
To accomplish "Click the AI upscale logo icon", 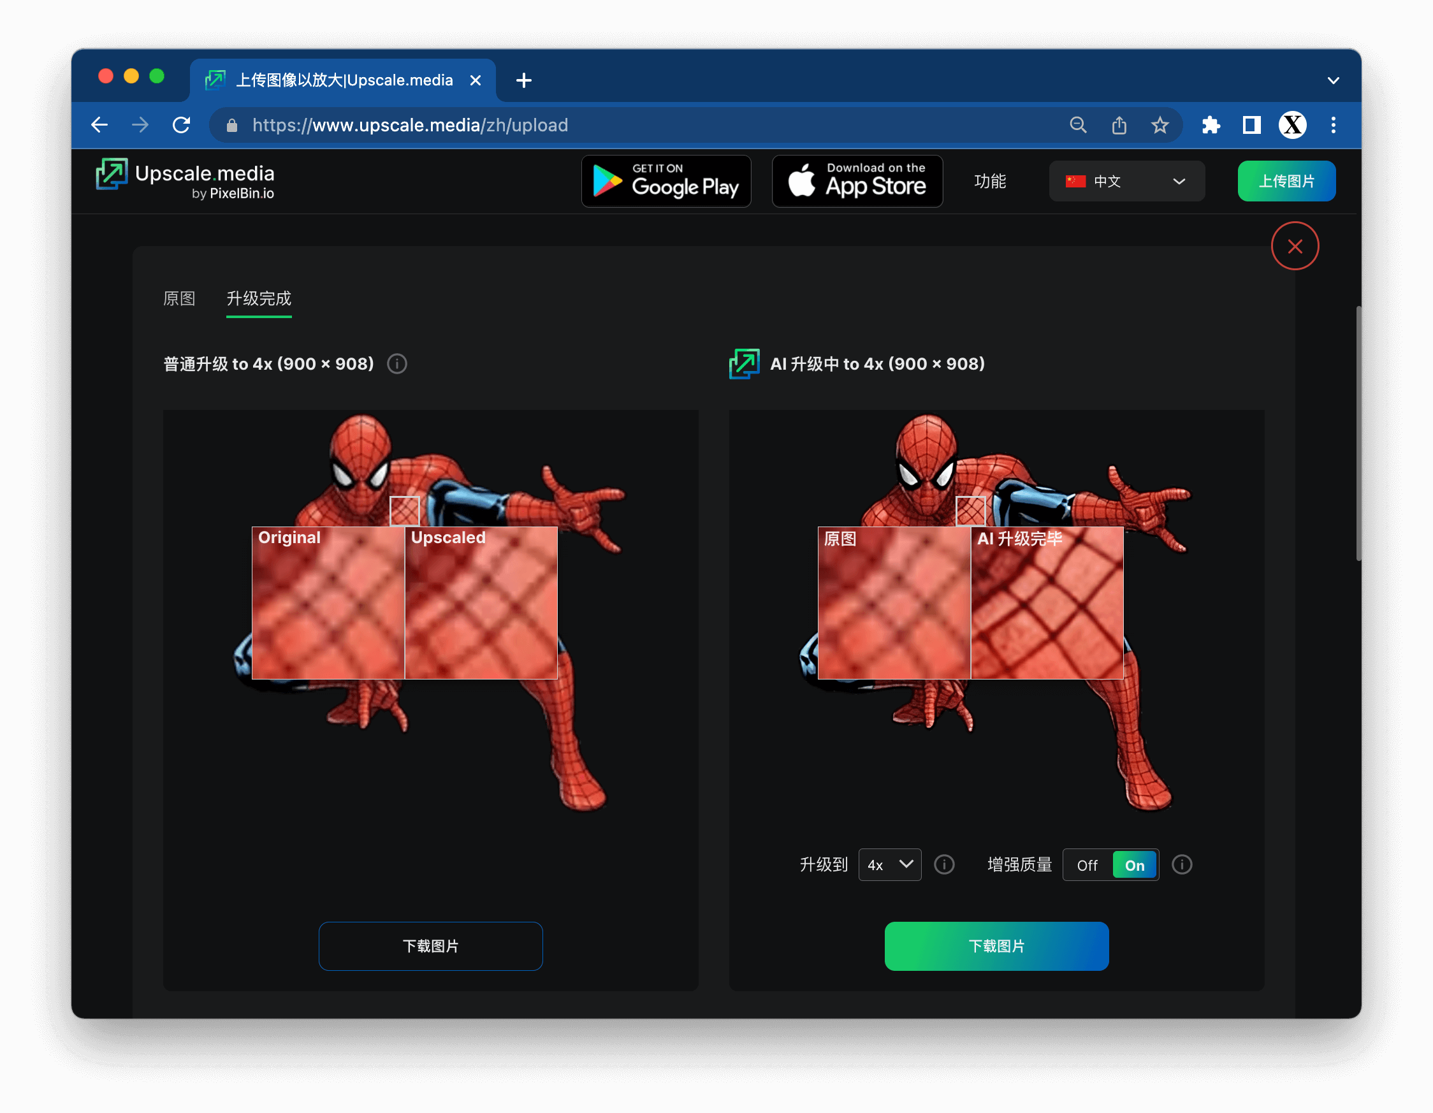I will [744, 363].
